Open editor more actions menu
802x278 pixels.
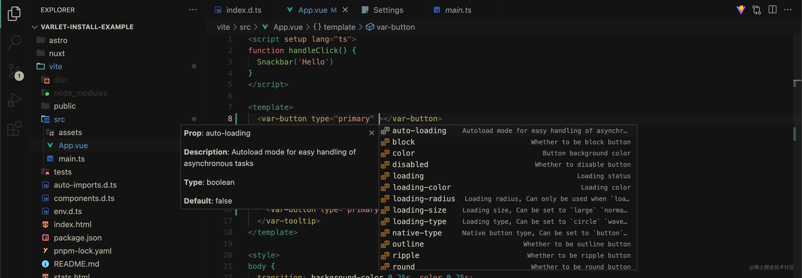point(788,10)
